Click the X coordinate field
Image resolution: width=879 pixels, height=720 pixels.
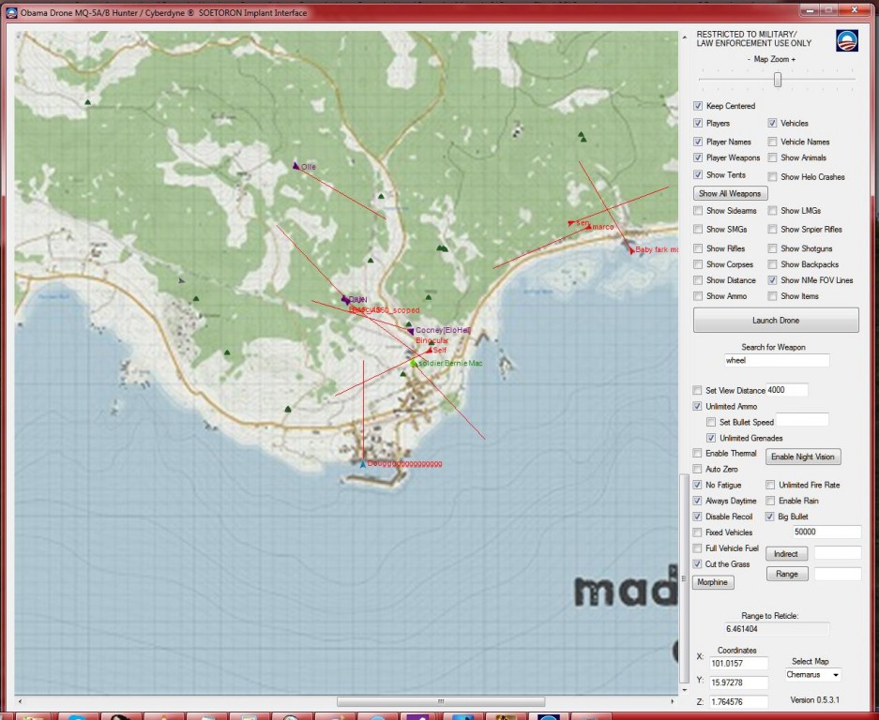[738, 664]
